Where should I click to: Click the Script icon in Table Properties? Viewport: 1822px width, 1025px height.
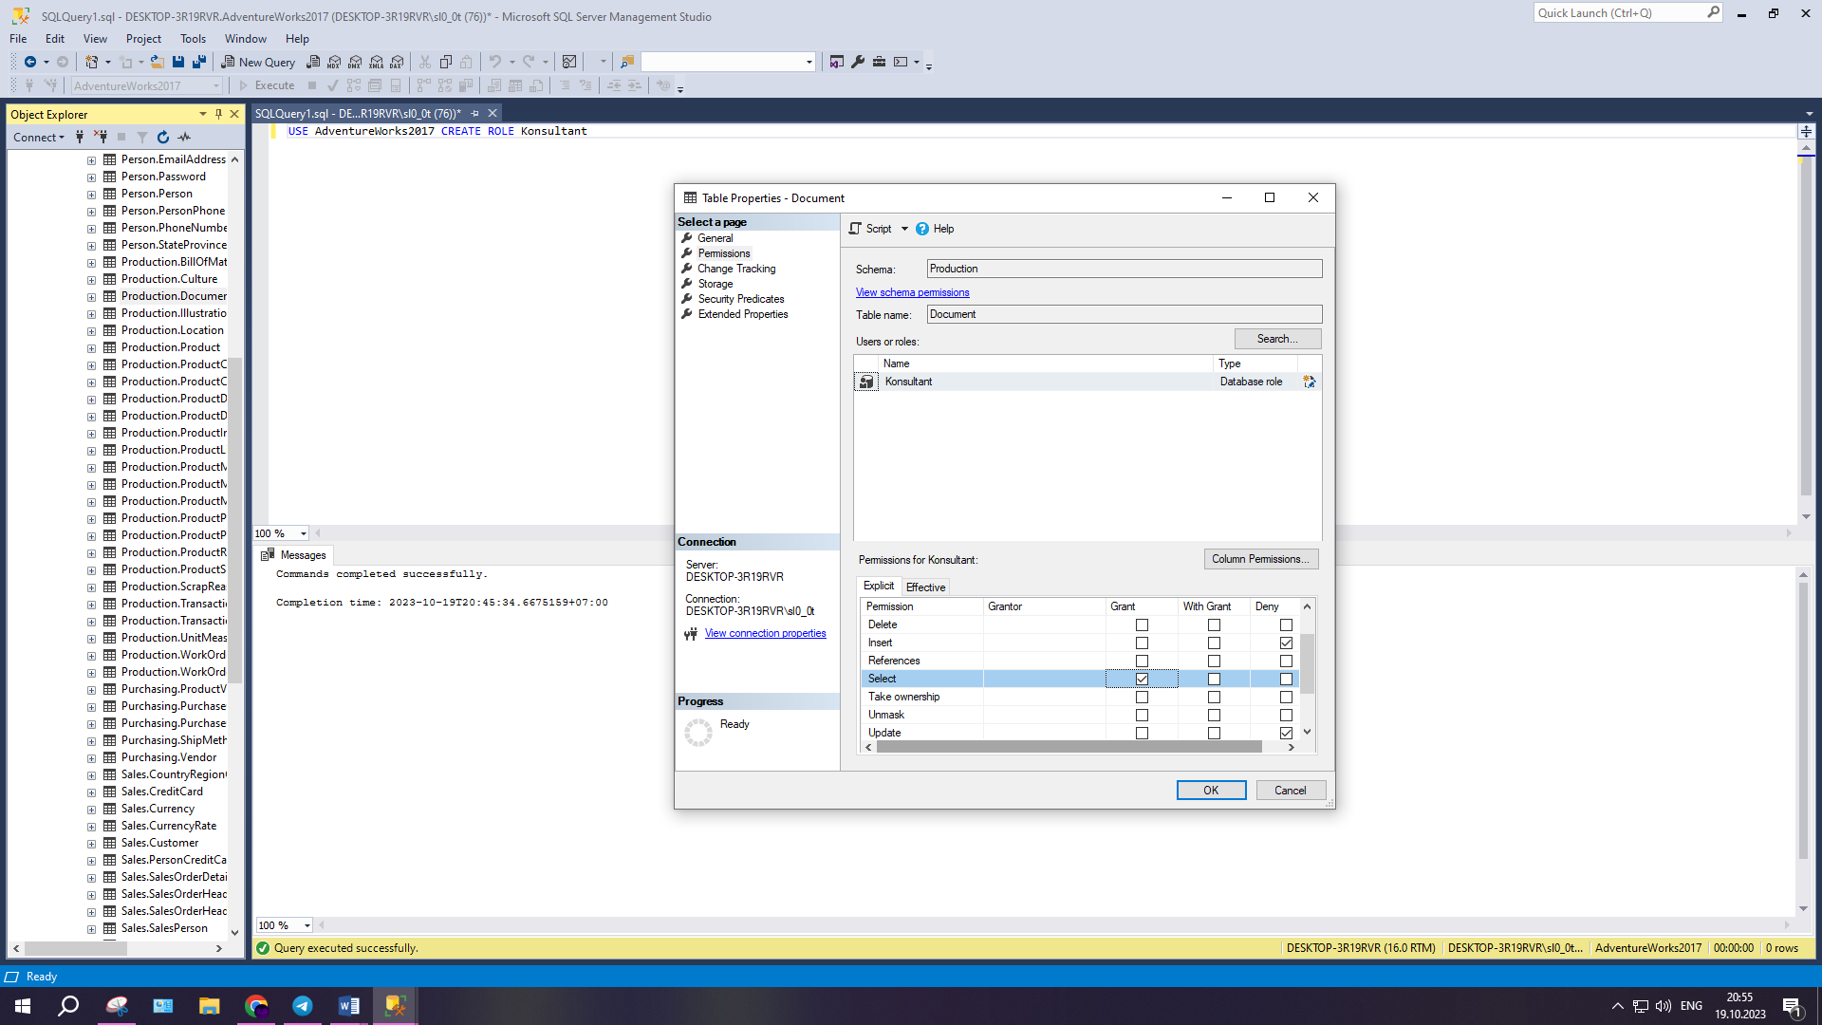click(x=855, y=229)
